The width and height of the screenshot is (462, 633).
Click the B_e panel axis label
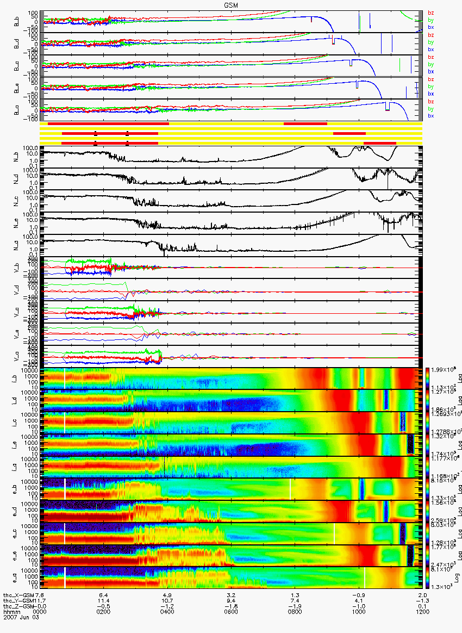(x=17, y=88)
